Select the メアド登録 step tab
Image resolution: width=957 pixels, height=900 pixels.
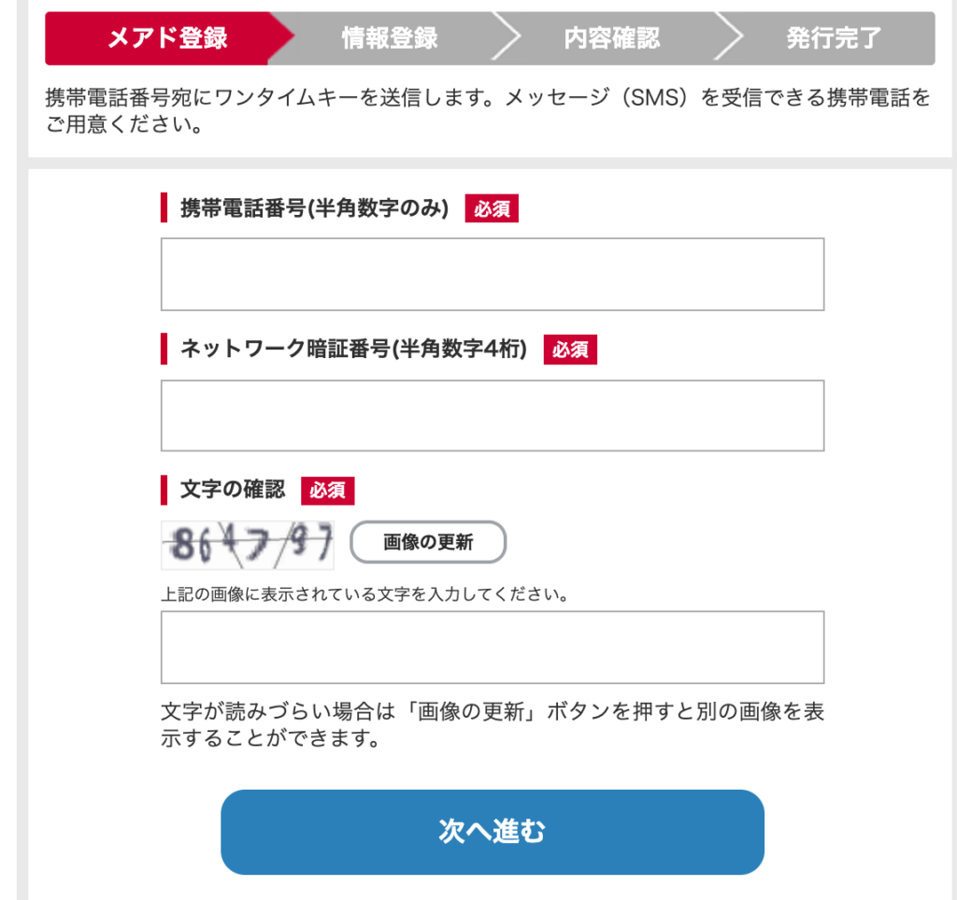[168, 37]
